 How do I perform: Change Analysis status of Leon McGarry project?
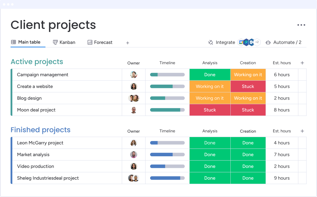pos(210,143)
